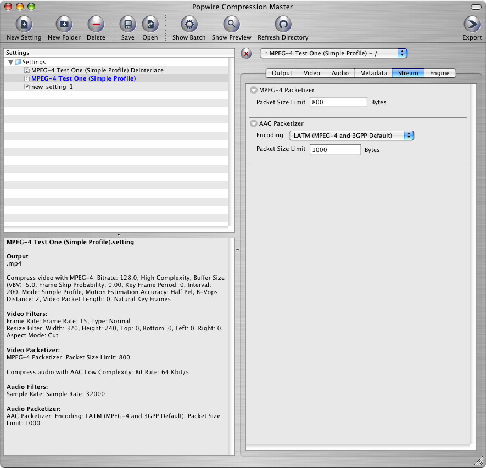Open the MPEG-4 Test One preset dropdown
This screenshot has height=468, width=486.
[x=333, y=53]
